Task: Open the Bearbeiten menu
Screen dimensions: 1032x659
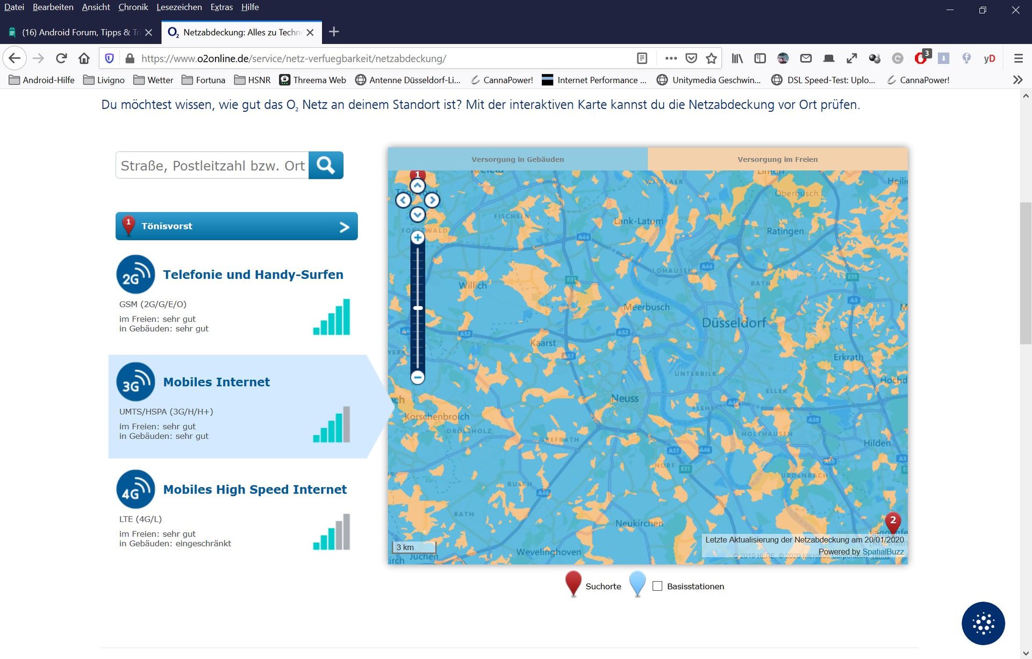Action: coord(53,7)
